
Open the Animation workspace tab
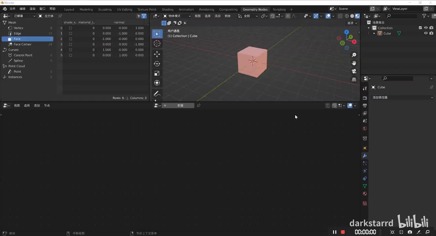point(186,9)
